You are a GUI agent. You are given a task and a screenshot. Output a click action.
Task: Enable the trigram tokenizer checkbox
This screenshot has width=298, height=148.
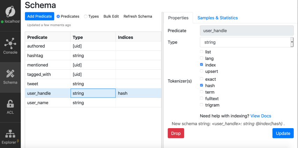coord(201,105)
